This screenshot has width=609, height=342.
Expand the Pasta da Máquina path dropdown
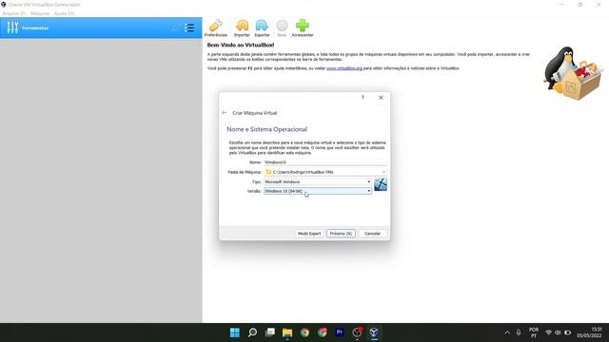[x=383, y=172]
